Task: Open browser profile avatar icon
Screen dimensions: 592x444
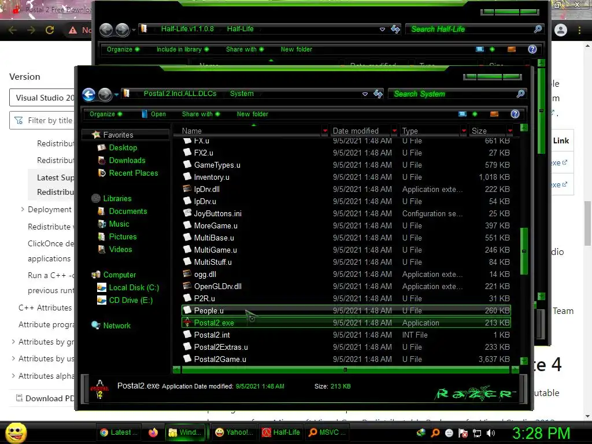Action: pos(561,30)
